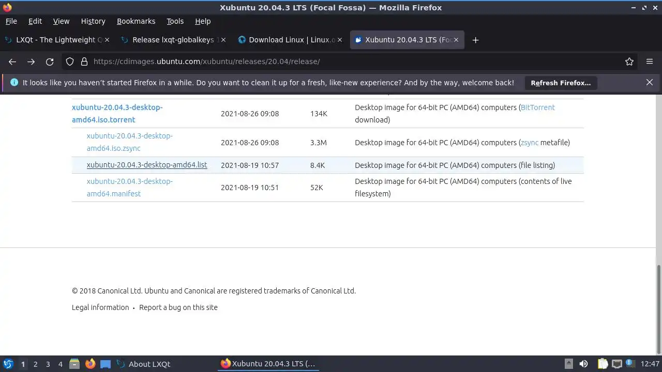Dismiss the Refresh Firefox notification bar

(650, 82)
